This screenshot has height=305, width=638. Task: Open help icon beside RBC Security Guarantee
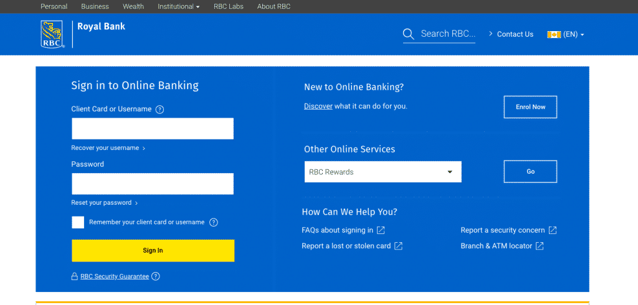tap(155, 276)
